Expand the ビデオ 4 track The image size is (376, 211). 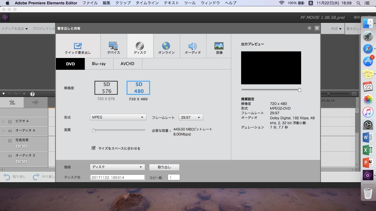pyautogui.click(x=3, y=121)
